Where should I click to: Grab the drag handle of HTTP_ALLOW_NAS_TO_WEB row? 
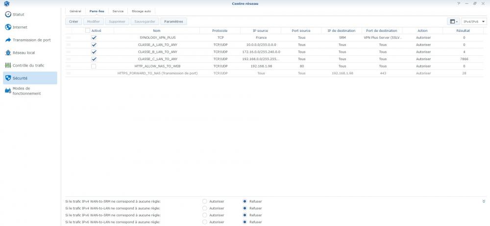click(x=69, y=66)
